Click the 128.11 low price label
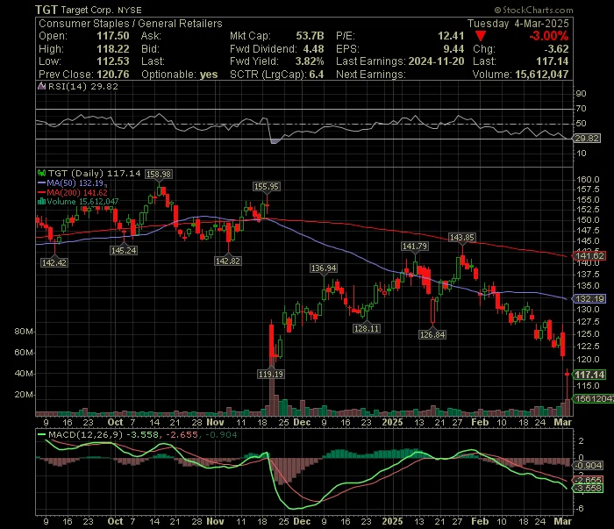Viewport: 614px width, 529px height. coord(367,328)
